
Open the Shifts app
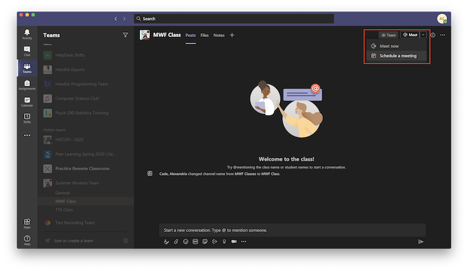point(27,118)
